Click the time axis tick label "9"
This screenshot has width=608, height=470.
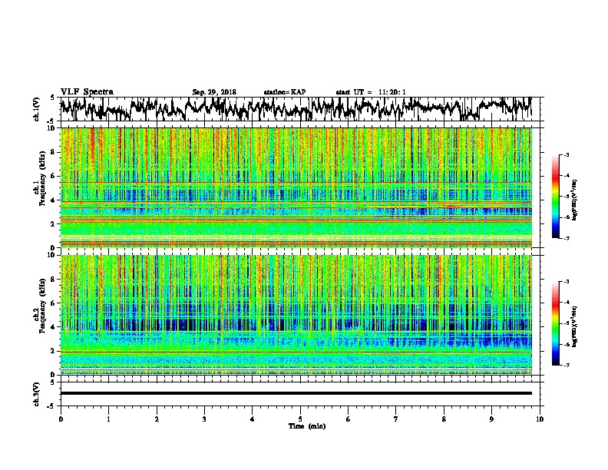point(491,419)
